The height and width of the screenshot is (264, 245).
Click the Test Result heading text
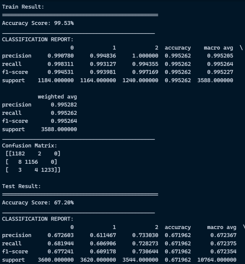coord(21,186)
